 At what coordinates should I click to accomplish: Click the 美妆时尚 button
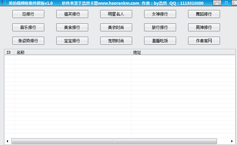pos(116,27)
